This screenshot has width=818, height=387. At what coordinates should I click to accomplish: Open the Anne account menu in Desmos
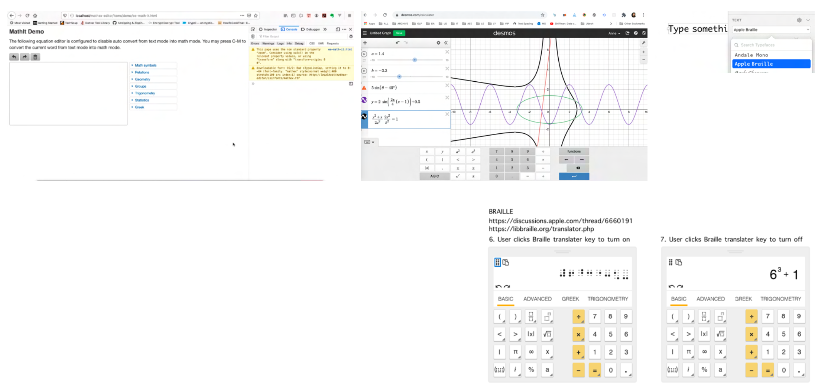[x=614, y=33]
